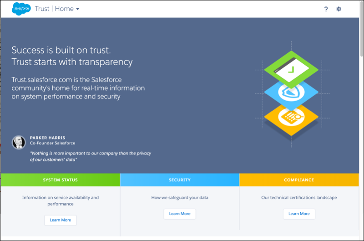Click the PARKER HARRIS name text

pos(48,138)
